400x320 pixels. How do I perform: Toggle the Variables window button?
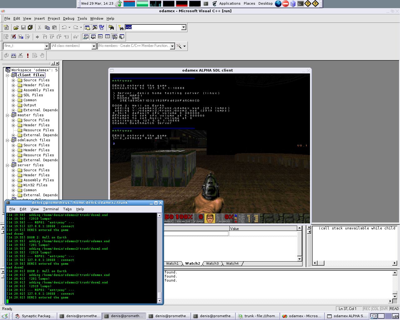pos(93,37)
